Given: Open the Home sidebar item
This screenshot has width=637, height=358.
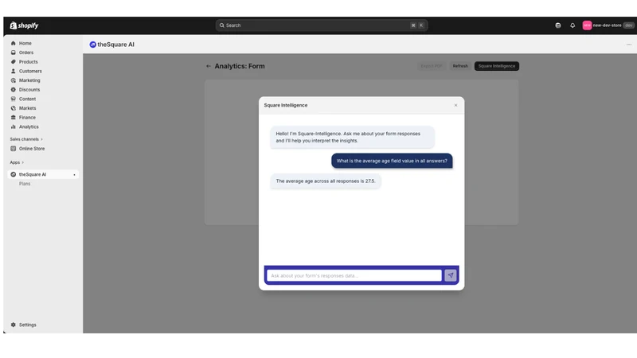Looking at the screenshot, I should pos(25,43).
